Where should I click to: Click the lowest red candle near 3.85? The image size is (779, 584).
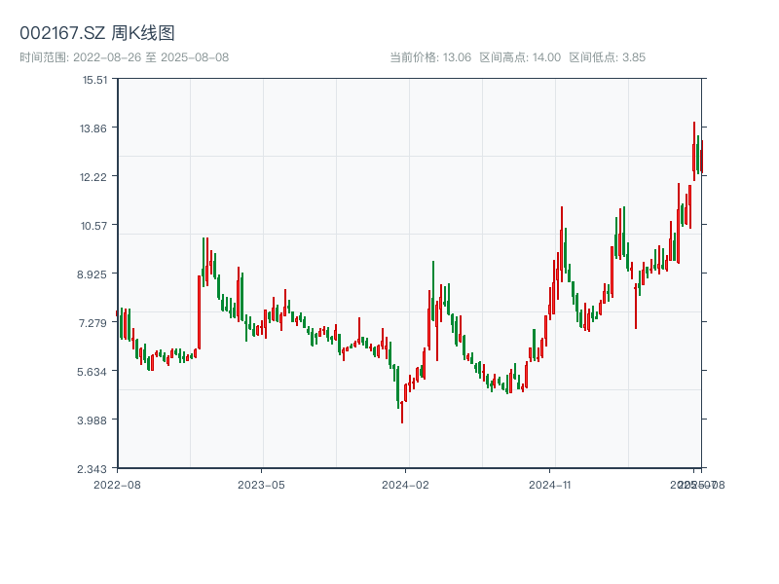(x=402, y=412)
